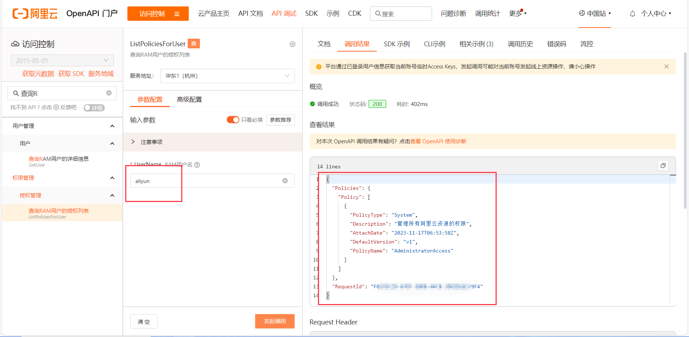Switch to the 相关示例 (3) tab
The width and height of the screenshot is (689, 337).
[476, 44]
